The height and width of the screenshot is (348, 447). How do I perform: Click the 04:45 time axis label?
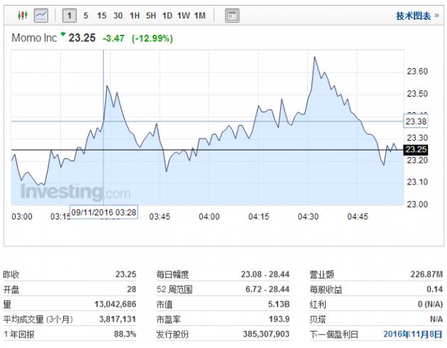358,217
